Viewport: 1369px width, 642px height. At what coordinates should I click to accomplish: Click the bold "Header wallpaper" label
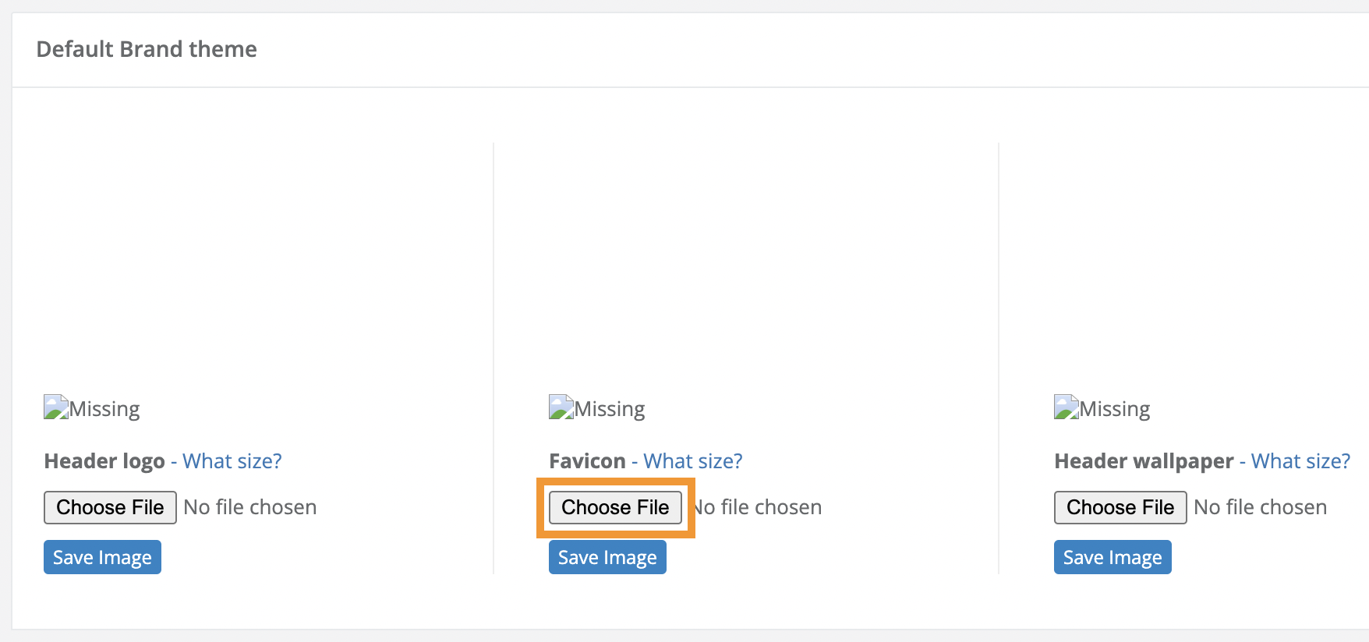pyautogui.click(x=1144, y=461)
